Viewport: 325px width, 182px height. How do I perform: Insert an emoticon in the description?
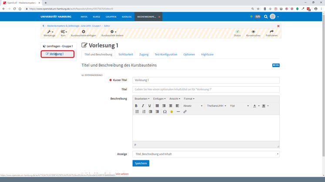(171, 112)
